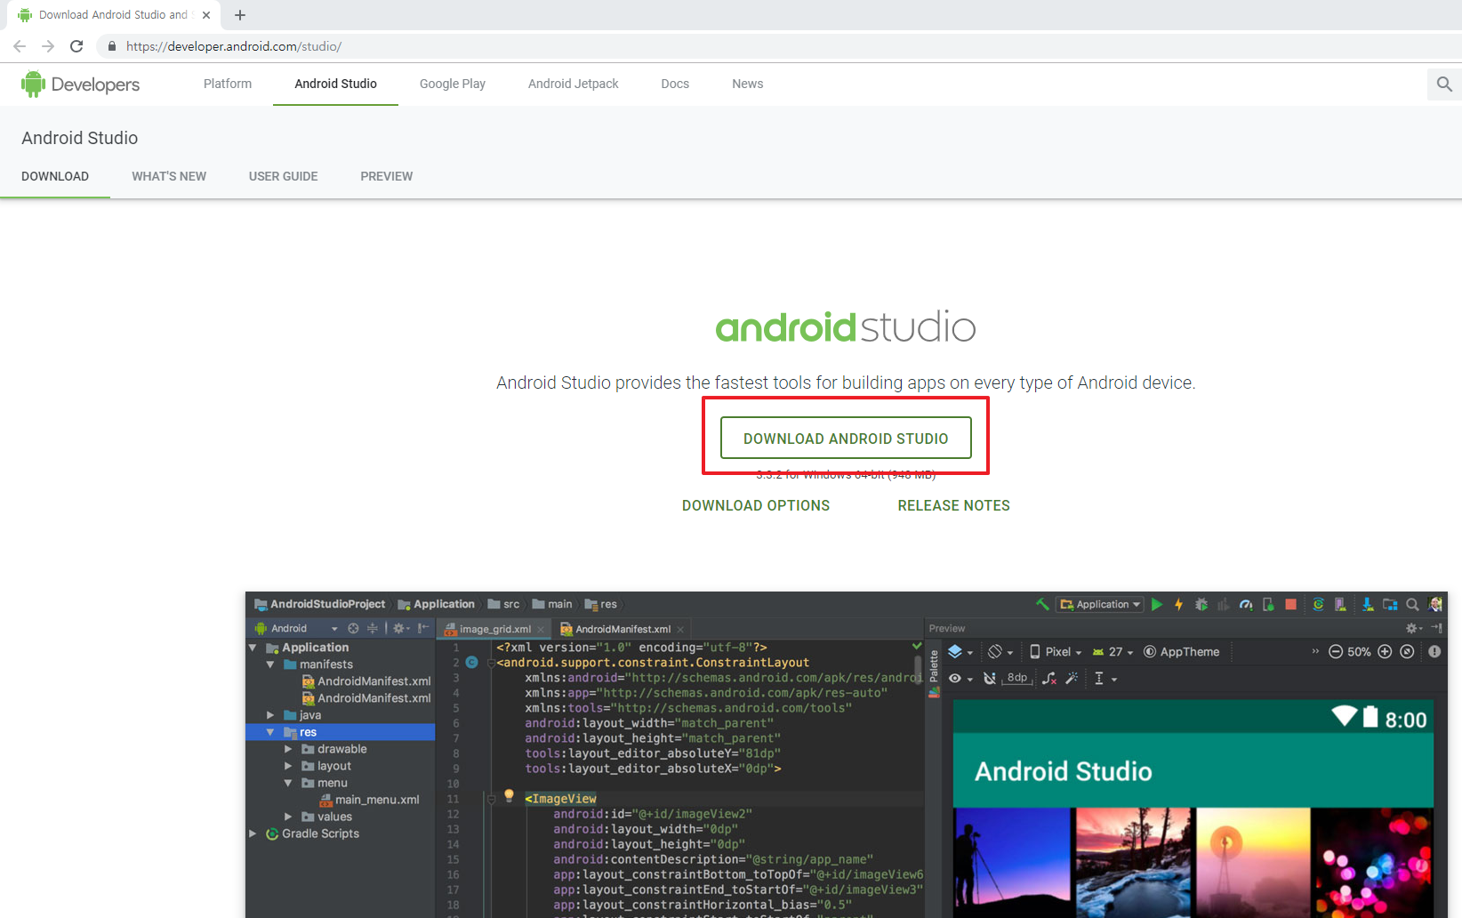This screenshot has width=1462, height=918.
Task: Reload the page with the refresh icon
Action: [x=76, y=46]
